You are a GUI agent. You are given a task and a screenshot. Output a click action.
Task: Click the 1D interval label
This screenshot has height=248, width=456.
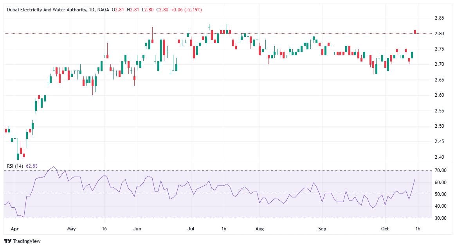92,9
